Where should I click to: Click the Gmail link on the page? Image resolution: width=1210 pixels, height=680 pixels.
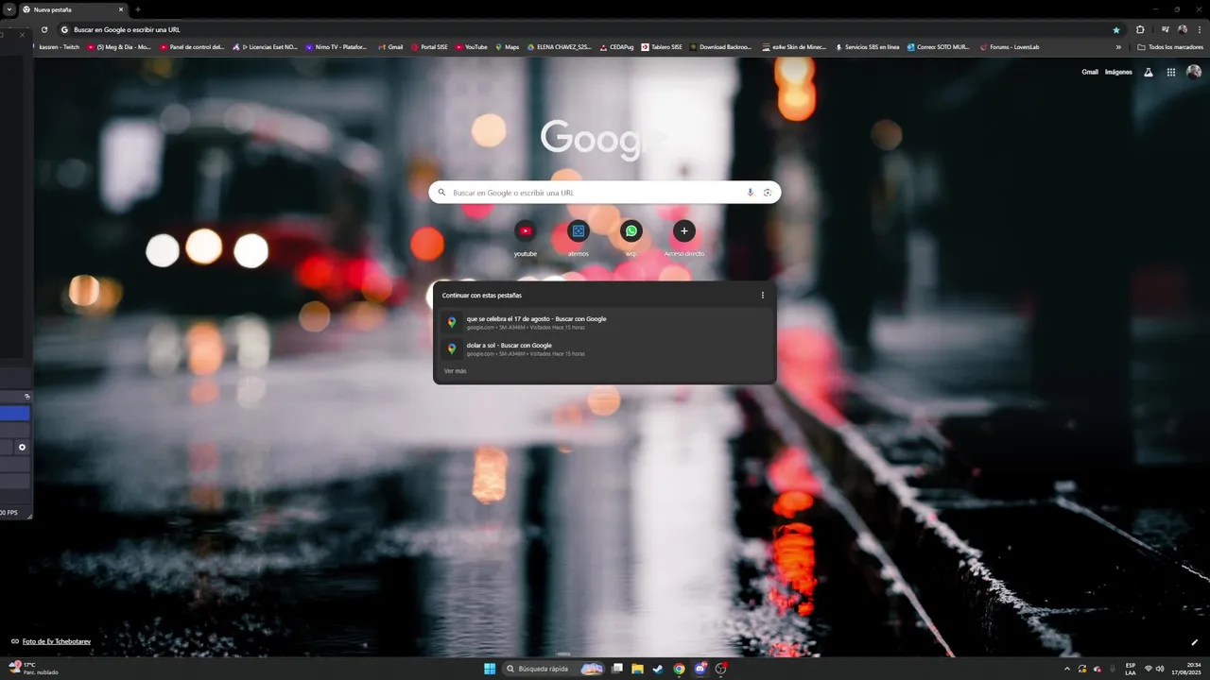tap(1090, 72)
